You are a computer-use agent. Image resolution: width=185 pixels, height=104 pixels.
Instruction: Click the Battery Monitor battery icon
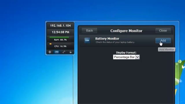click(x=87, y=40)
